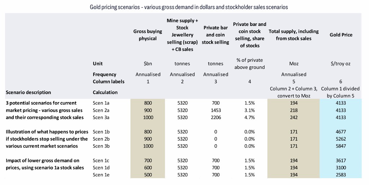Click the 4.7% share of stocks cell
The image size is (369, 185).
click(x=249, y=117)
